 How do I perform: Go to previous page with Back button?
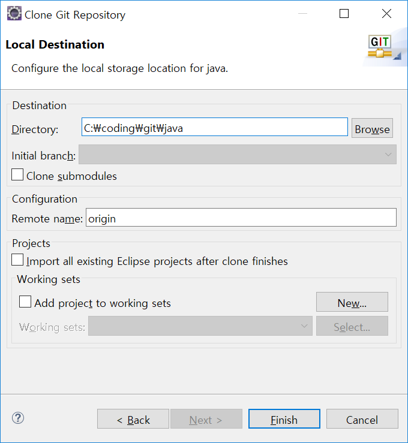[133, 420]
